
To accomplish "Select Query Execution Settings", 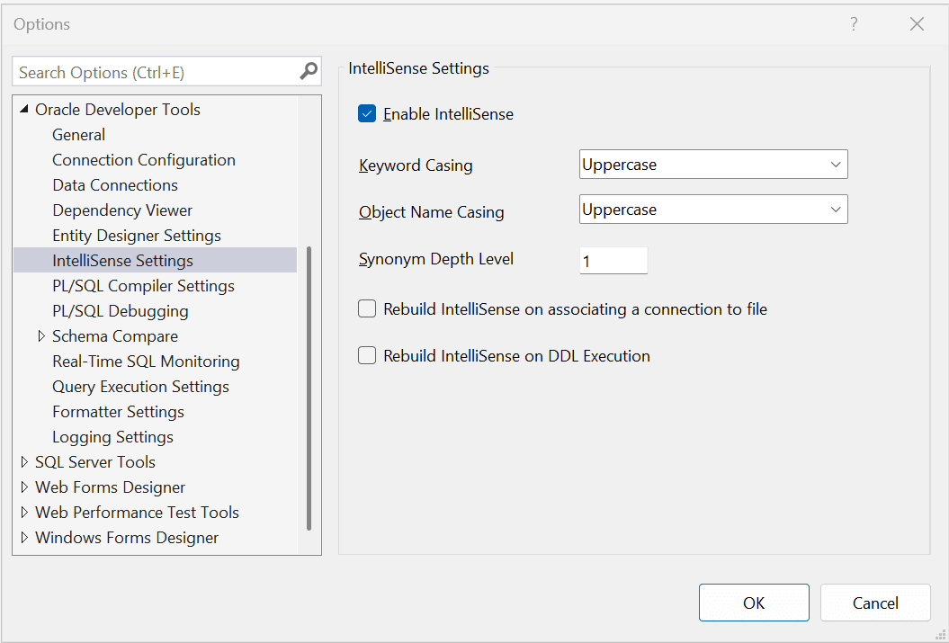I will pos(140,386).
